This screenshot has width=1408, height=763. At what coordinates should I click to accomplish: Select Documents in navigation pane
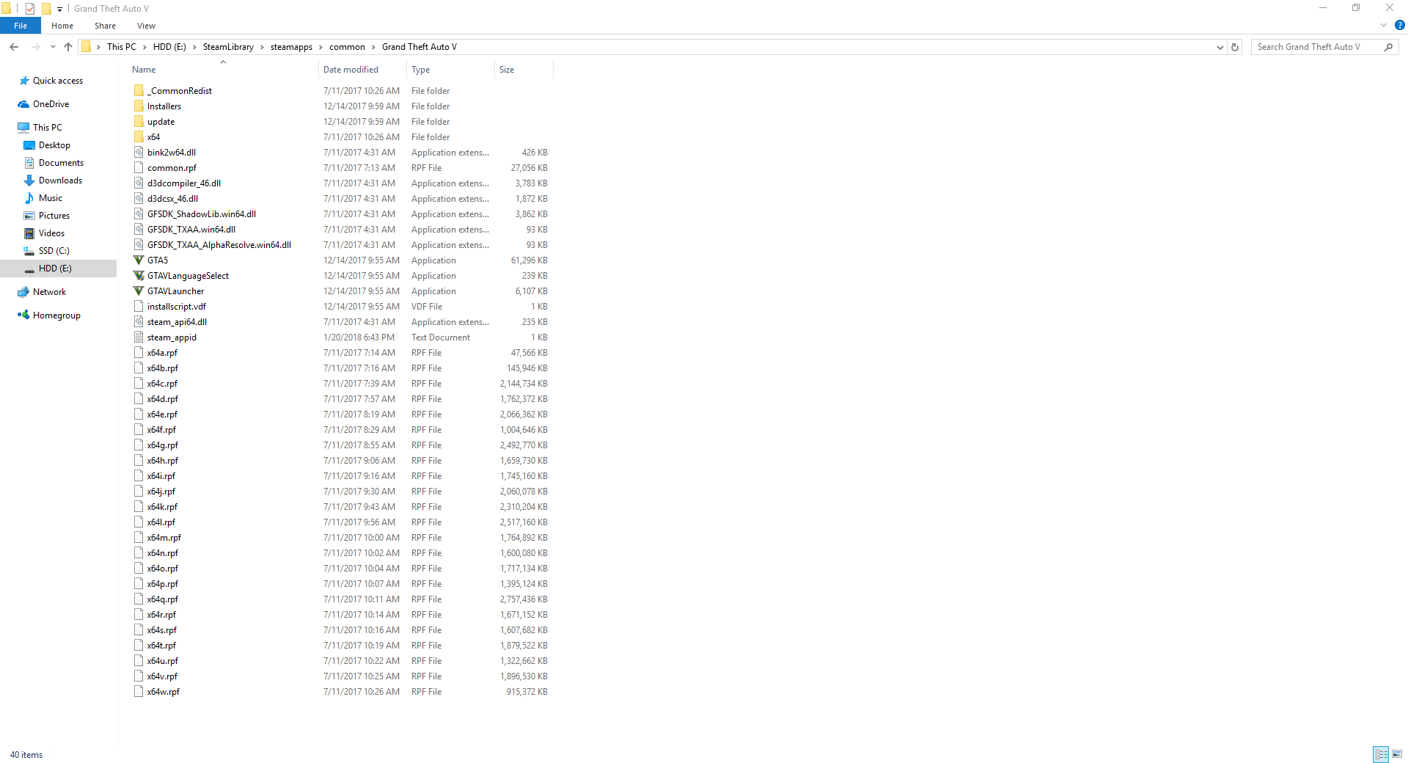click(61, 163)
